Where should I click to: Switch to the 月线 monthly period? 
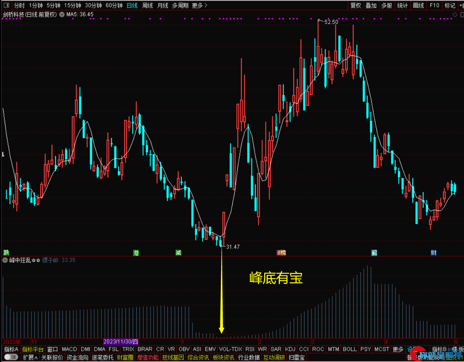163,5
